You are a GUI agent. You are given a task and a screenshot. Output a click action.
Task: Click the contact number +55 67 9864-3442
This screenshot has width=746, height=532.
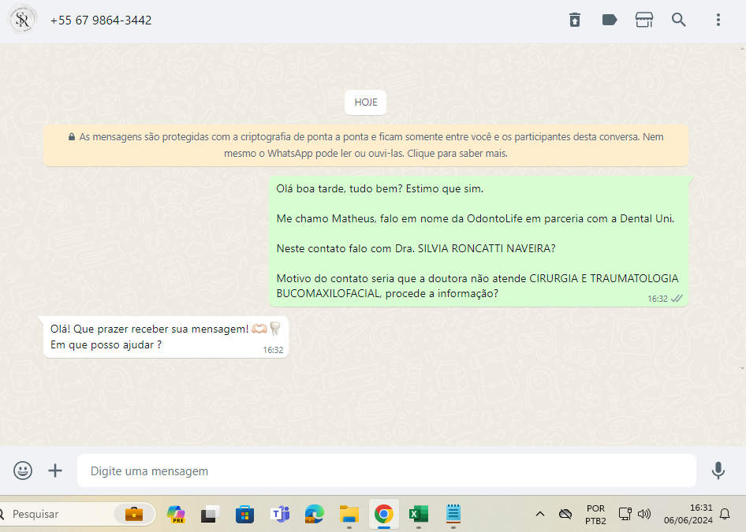(x=101, y=20)
